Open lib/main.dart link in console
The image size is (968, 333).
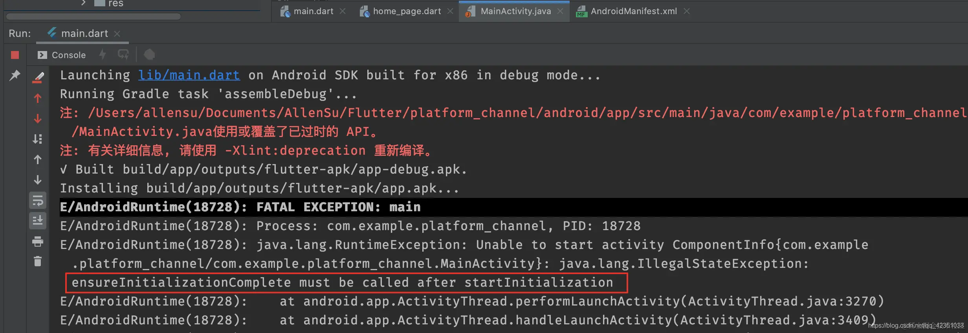[189, 75]
